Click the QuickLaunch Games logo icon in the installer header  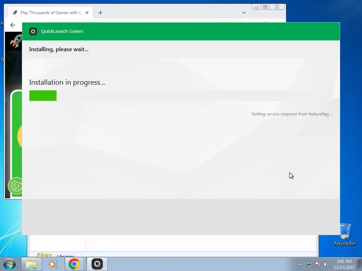pos(33,31)
